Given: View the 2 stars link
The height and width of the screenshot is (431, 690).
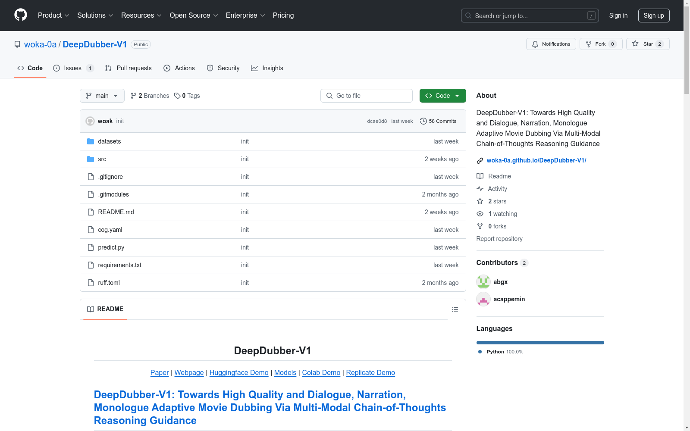Looking at the screenshot, I should pyautogui.click(x=492, y=201).
